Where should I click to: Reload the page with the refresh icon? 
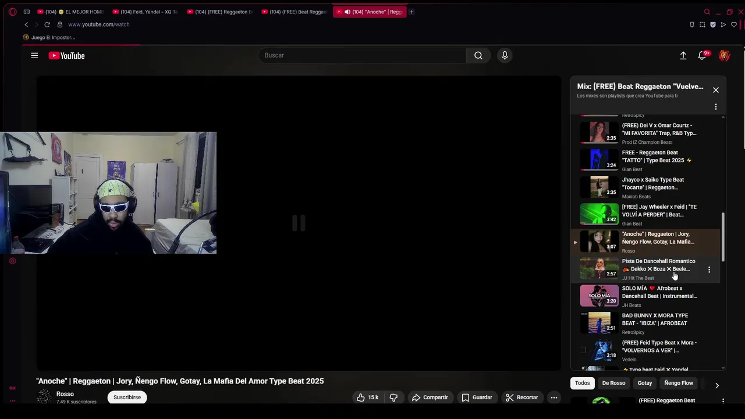[47, 24]
